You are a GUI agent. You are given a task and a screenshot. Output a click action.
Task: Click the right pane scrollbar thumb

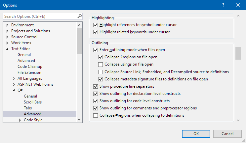point(238,53)
